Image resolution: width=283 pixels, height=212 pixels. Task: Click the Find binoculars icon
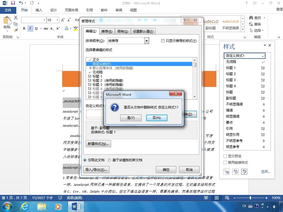point(251,18)
